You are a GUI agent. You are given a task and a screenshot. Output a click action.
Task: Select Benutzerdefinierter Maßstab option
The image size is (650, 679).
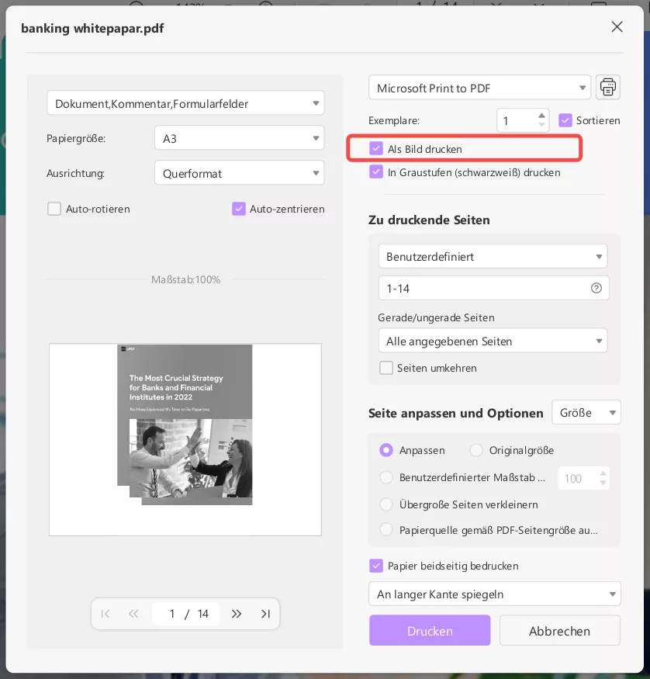click(386, 477)
